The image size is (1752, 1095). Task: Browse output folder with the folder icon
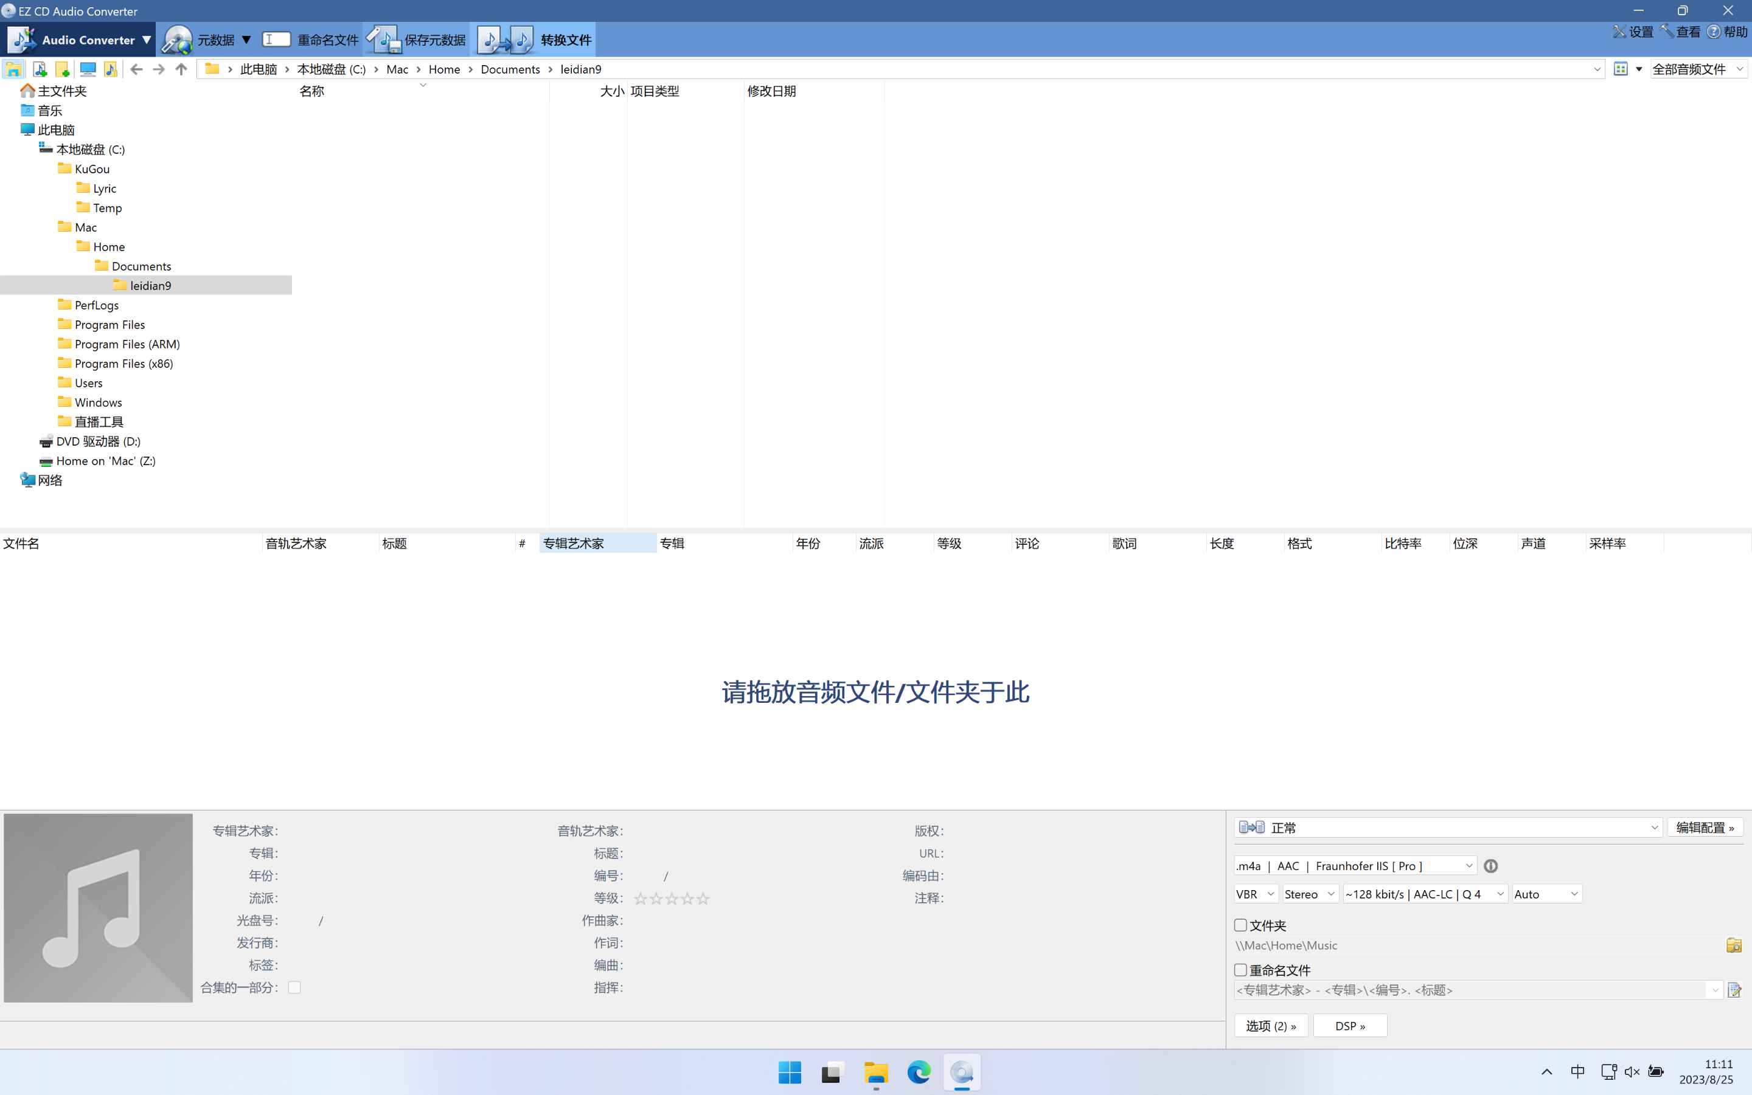tap(1734, 945)
